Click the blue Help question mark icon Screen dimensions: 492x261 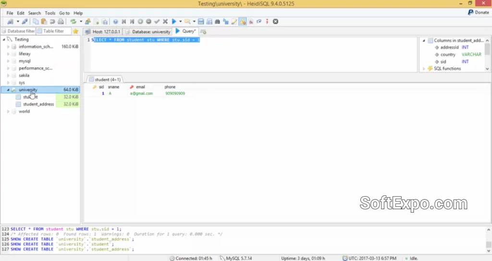click(x=115, y=22)
